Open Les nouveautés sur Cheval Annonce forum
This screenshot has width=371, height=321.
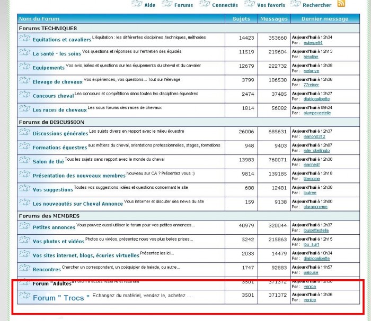[x=77, y=204]
